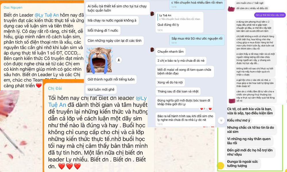The width and height of the screenshot is (287, 172).
Task: Select 'Sắp mua nhà SG' message bubble
Action: click(x=197, y=40)
